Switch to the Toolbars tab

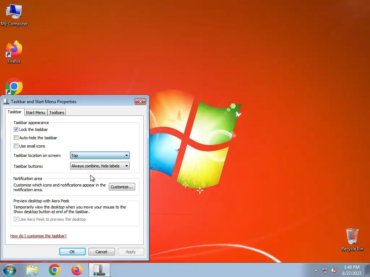(x=57, y=113)
